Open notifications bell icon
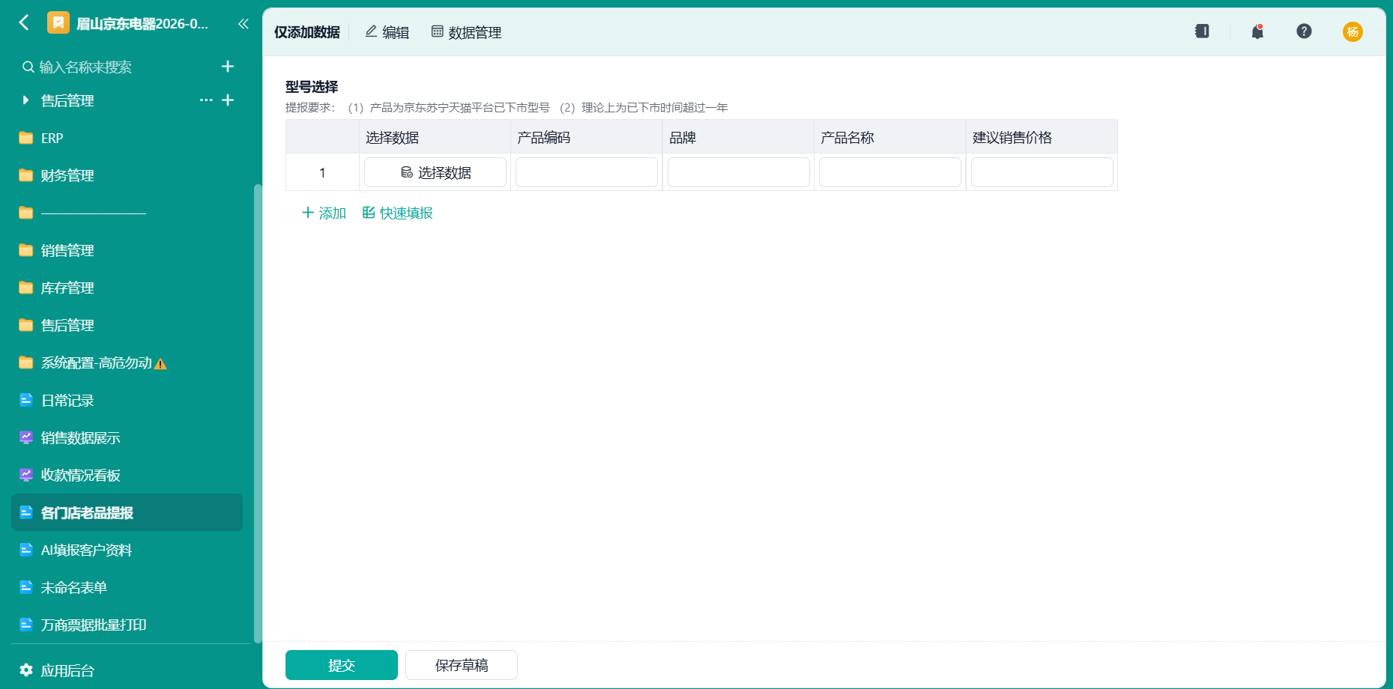The image size is (1393, 689). [x=1257, y=31]
